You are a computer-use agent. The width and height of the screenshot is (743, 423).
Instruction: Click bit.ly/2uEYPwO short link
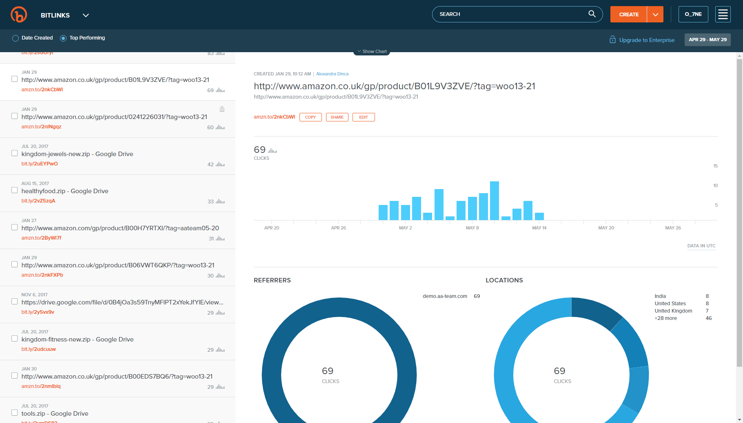click(x=40, y=164)
